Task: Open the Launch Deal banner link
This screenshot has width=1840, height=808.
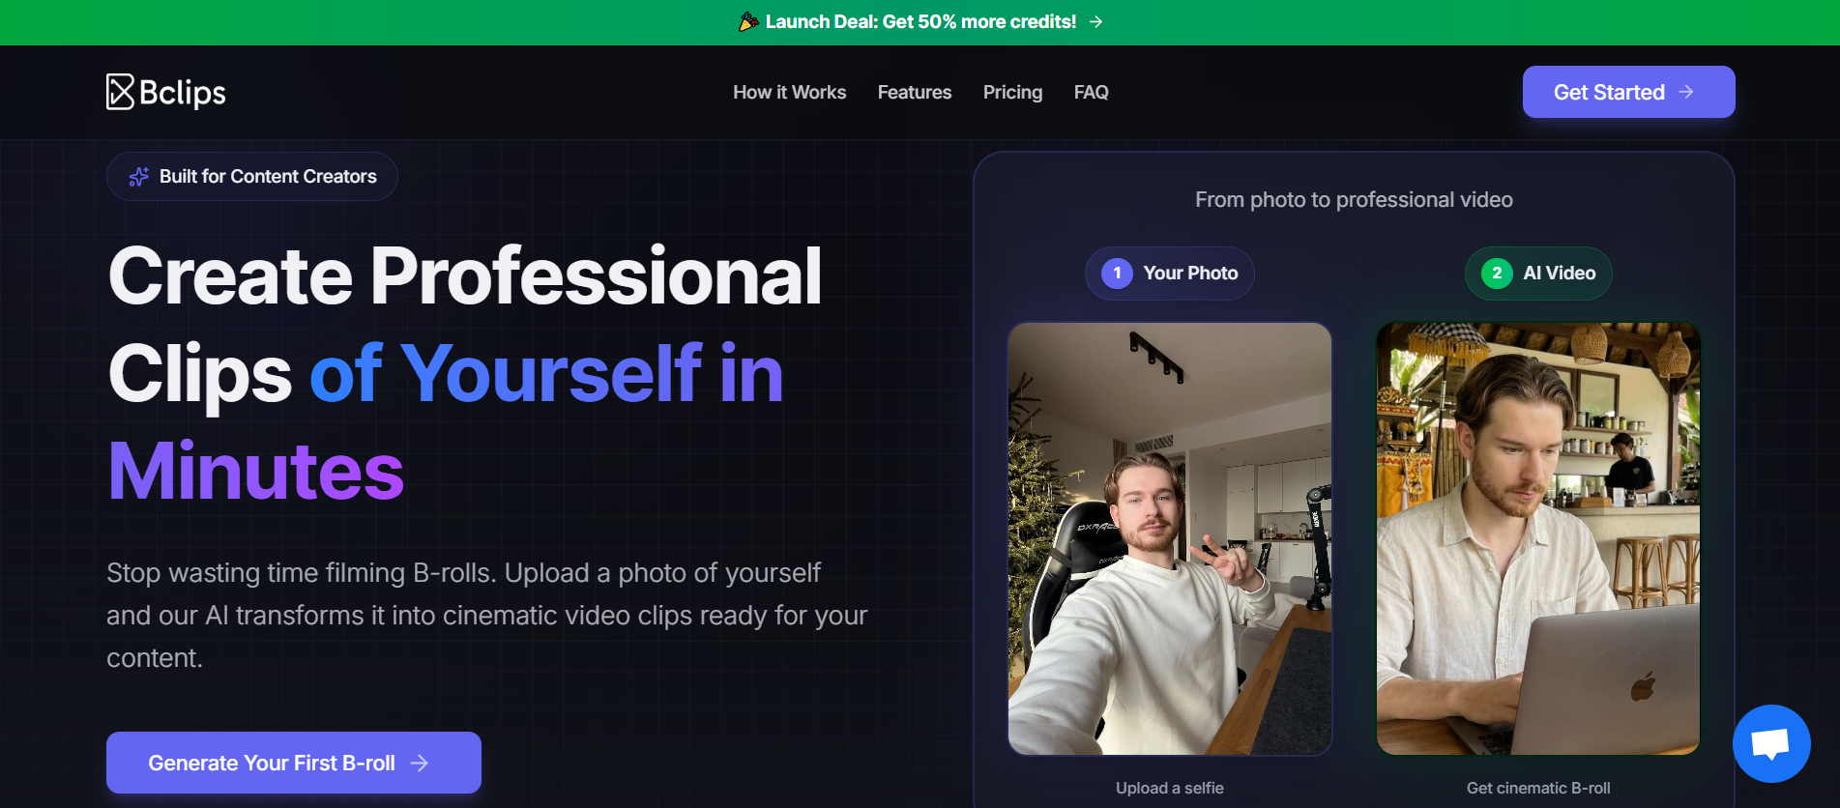Action: click(920, 21)
